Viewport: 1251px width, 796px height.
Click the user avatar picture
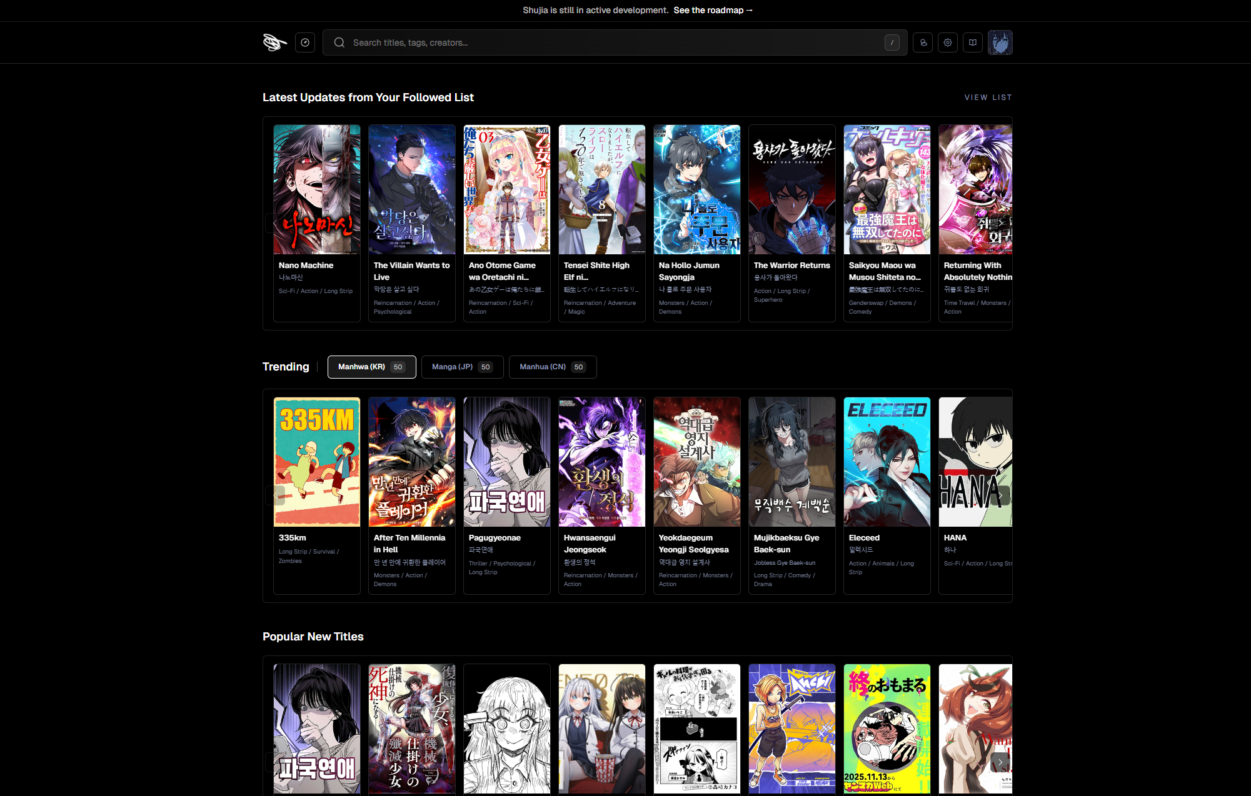[x=1000, y=42]
